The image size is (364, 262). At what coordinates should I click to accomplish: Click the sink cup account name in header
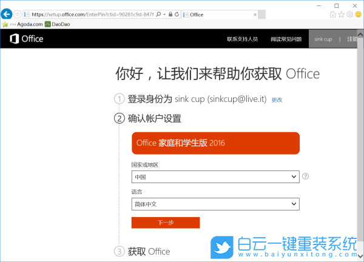tap(323, 39)
